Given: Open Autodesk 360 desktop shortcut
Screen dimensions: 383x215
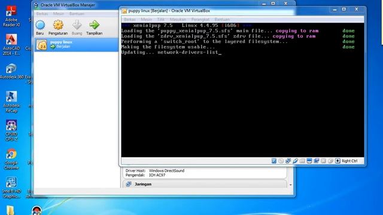Looking at the screenshot, I should click(11, 71).
